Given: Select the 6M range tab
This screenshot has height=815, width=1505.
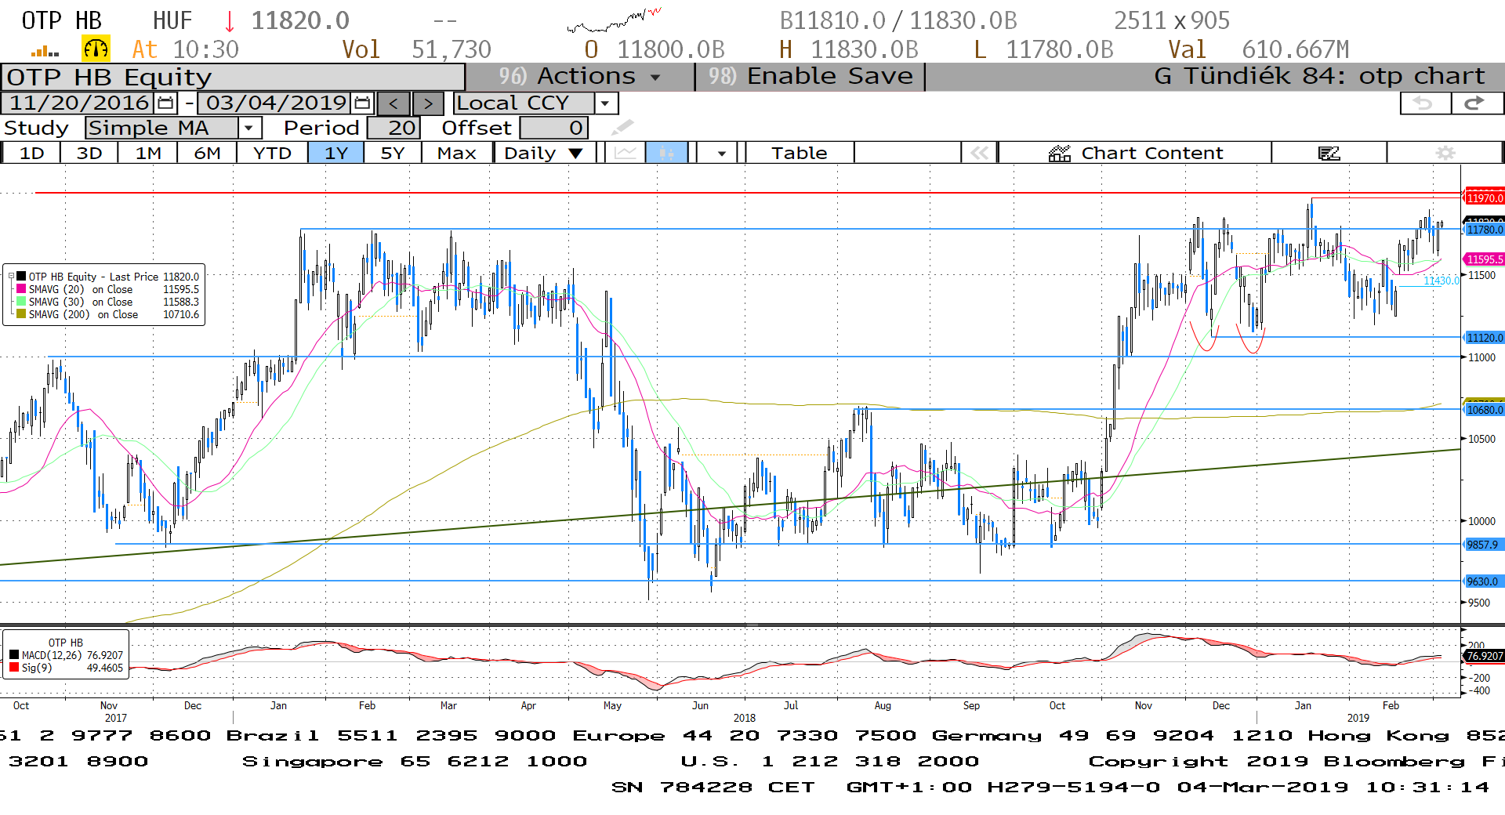Looking at the screenshot, I should click(x=207, y=153).
